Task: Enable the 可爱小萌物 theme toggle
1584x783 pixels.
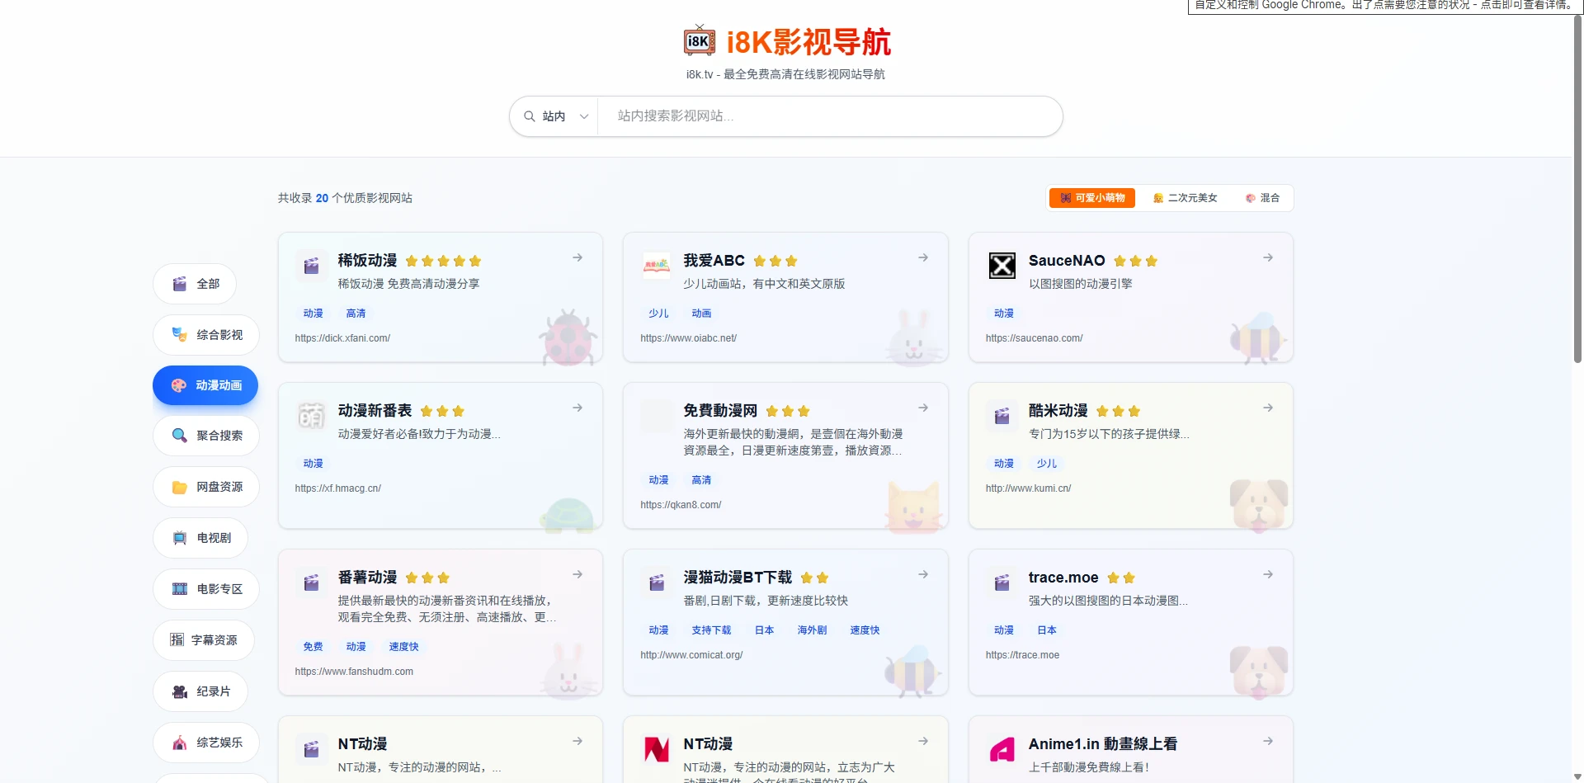Action: coord(1091,198)
